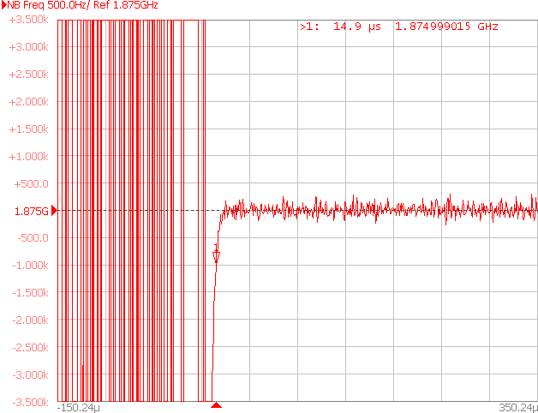Viewport: 538px width, 413px height.
Task: Select the >1: active marker indicator
Action: [309, 27]
